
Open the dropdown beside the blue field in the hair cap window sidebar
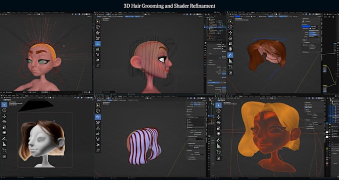315,26
